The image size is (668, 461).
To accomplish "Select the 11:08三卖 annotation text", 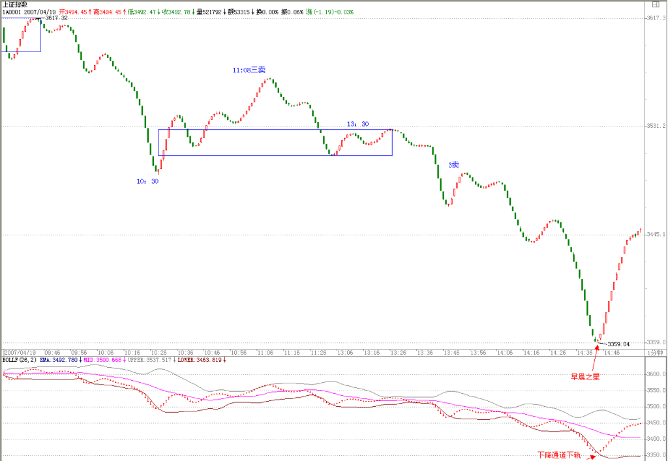I will (x=249, y=70).
